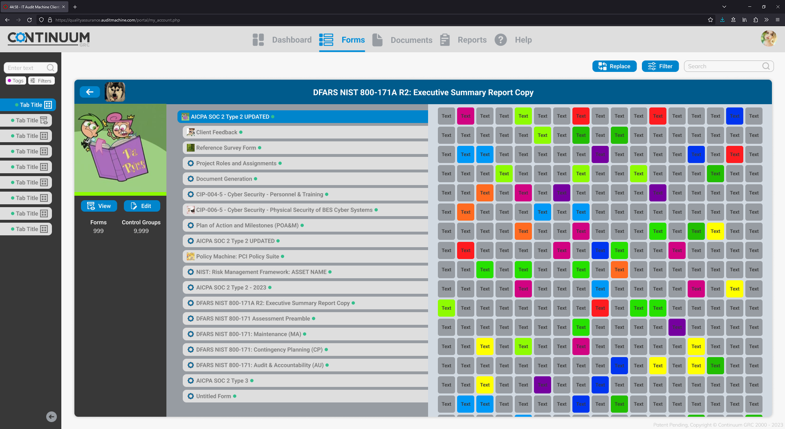Select the highlighted first Tab Title

[x=31, y=105]
